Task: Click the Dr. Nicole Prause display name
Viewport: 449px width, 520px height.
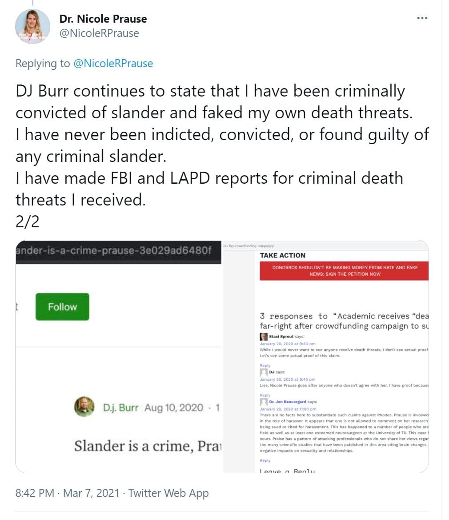Action: pos(103,19)
